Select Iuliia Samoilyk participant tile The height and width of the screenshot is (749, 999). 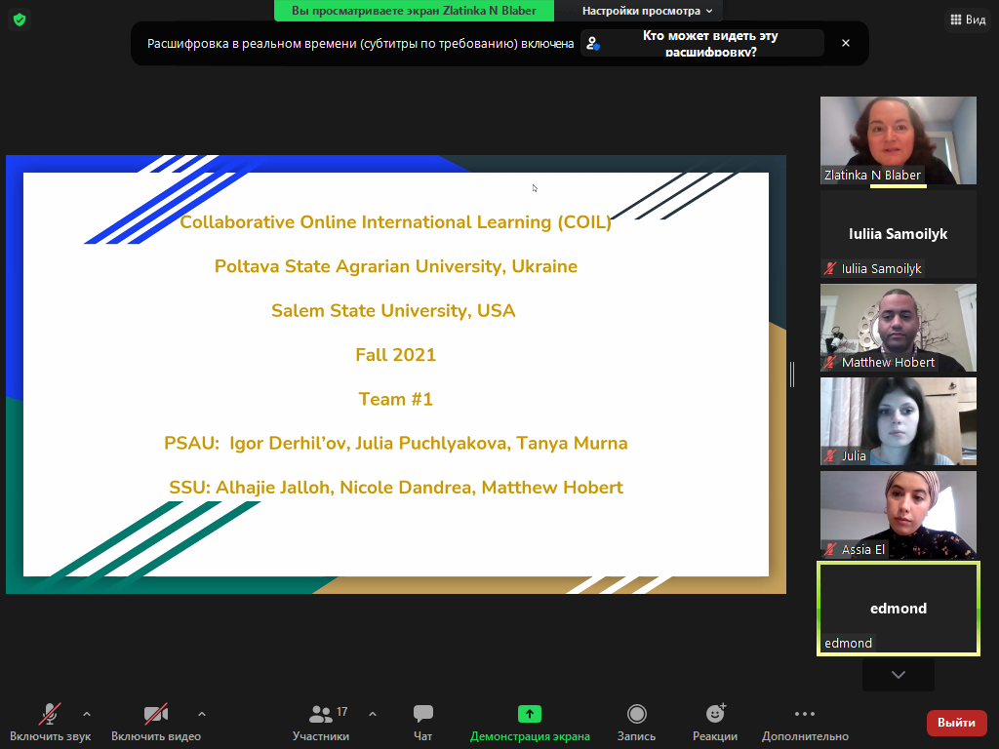898,234
